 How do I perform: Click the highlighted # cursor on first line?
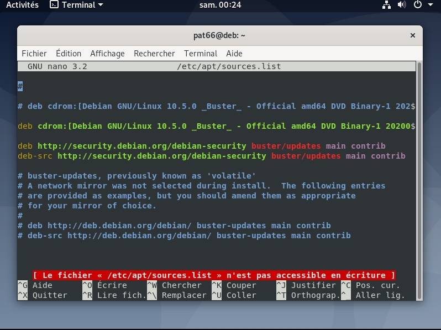coord(20,86)
